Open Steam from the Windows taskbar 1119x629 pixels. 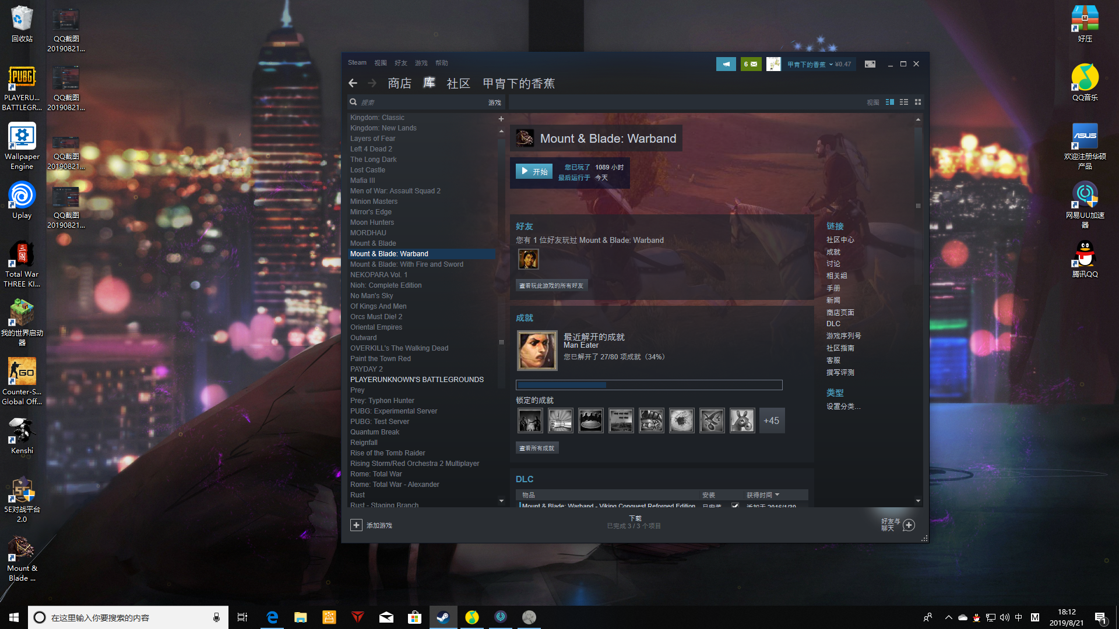pyautogui.click(x=443, y=617)
